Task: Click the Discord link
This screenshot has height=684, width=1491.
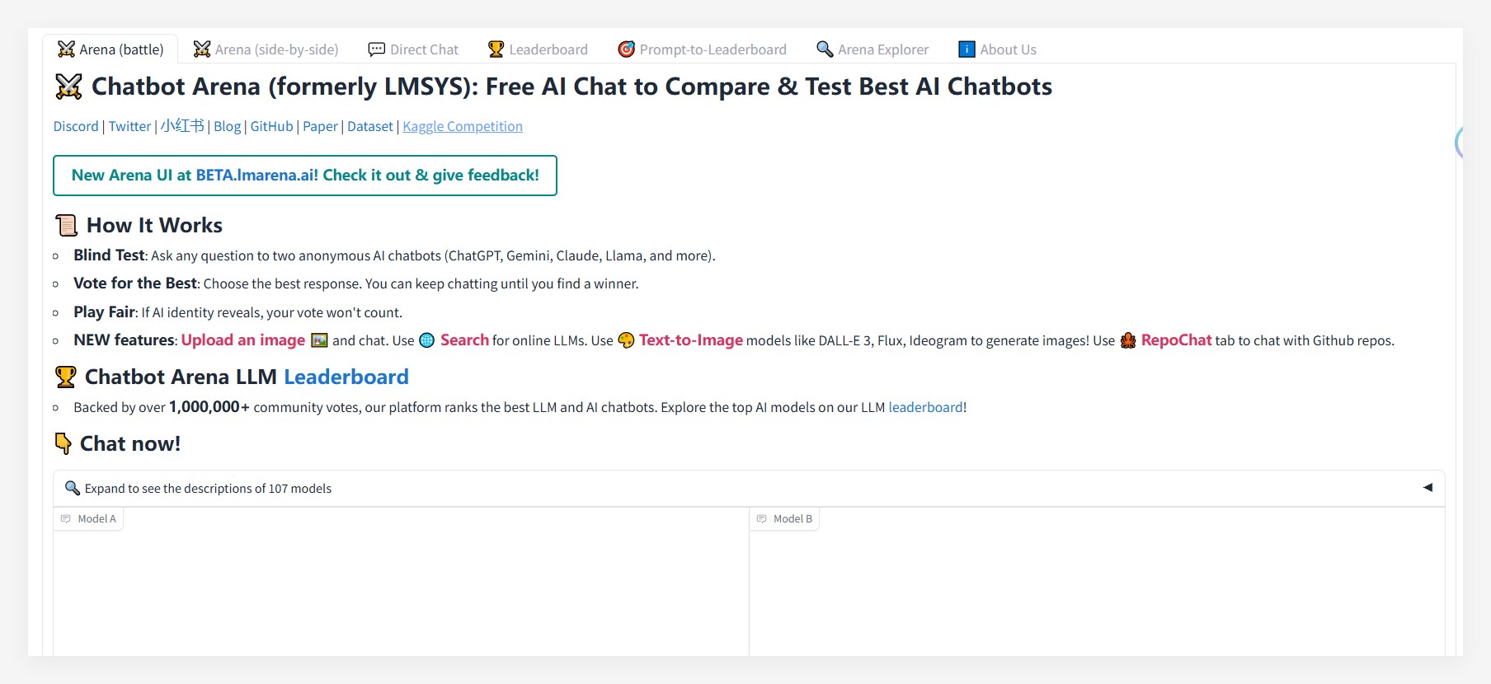Action: click(x=76, y=126)
